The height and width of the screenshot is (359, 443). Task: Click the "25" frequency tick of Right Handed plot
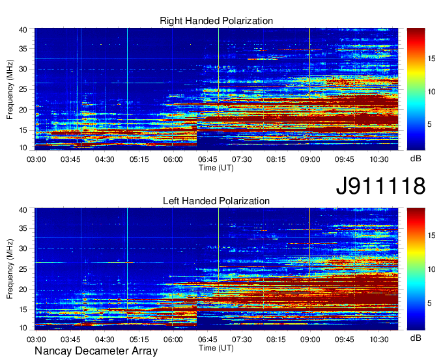pyautogui.click(x=23, y=89)
